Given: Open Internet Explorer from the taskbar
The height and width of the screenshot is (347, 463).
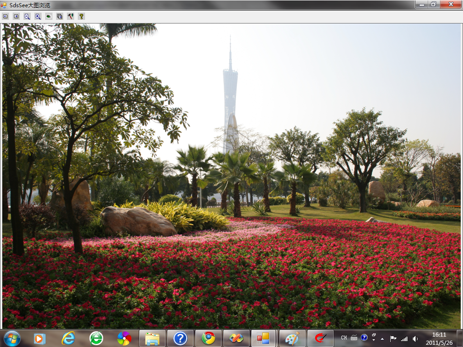Looking at the screenshot, I should pyautogui.click(x=68, y=338).
